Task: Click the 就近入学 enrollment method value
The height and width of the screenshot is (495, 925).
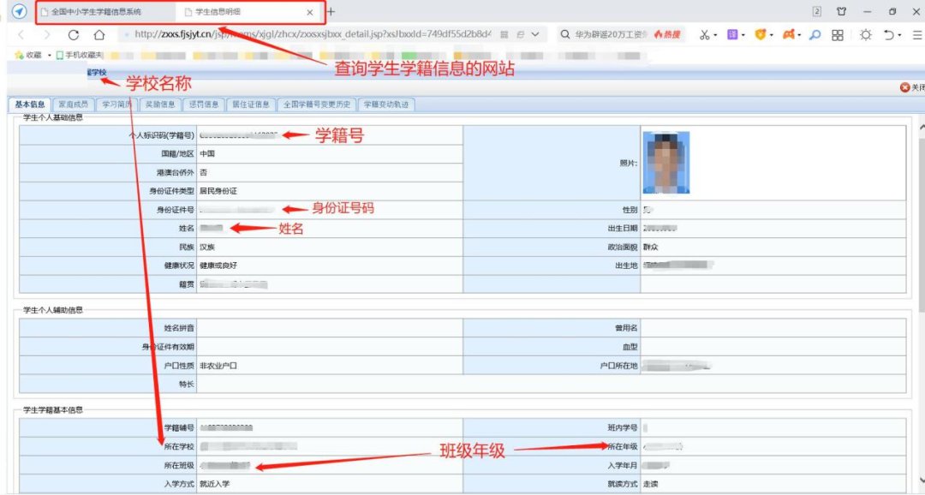Action: point(215,485)
